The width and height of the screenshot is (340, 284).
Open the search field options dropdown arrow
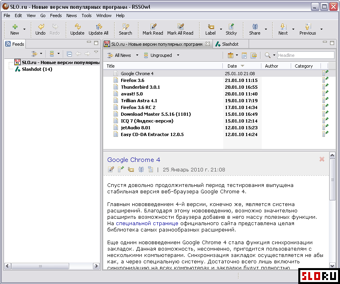(x=274, y=55)
